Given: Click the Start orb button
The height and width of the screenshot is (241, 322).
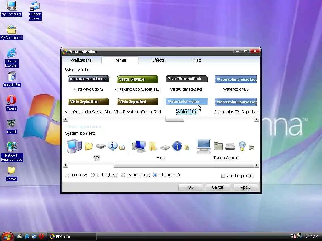Looking at the screenshot, I should pyautogui.click(x=8, y=237).
